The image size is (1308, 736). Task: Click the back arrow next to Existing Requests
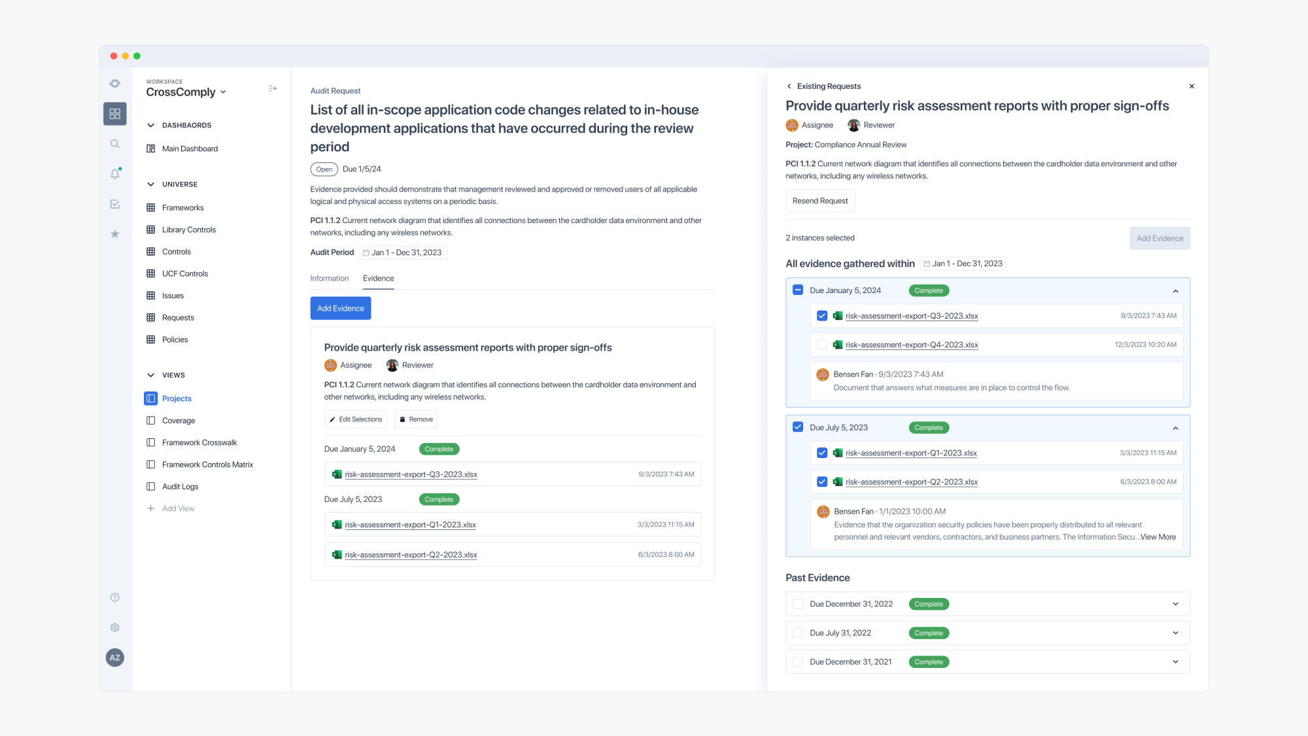coord(789,86)
